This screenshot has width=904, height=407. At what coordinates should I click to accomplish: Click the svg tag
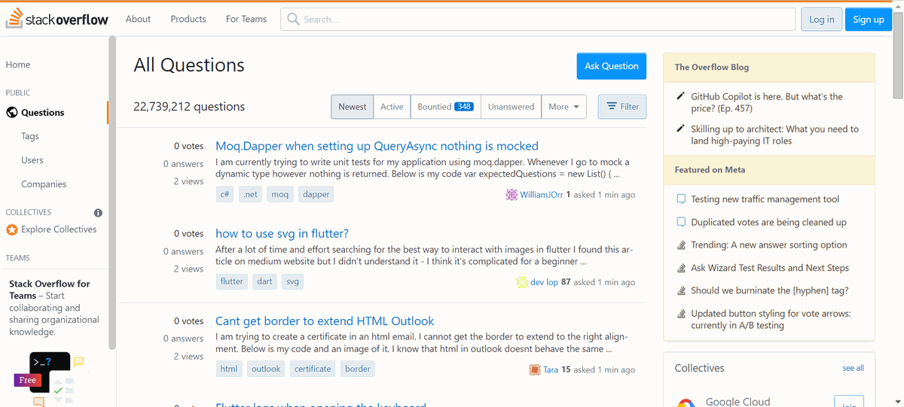[x=293, y=281]
